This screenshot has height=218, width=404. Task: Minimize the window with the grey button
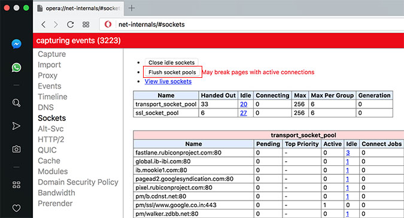[x=16, y=8]
